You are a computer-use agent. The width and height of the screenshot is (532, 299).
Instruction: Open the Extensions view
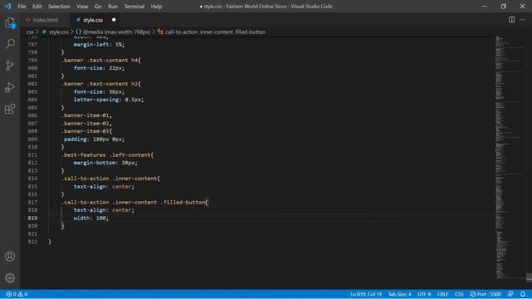10,109
